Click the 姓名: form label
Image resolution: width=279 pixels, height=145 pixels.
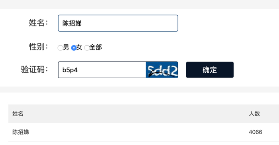pos(38,23)
